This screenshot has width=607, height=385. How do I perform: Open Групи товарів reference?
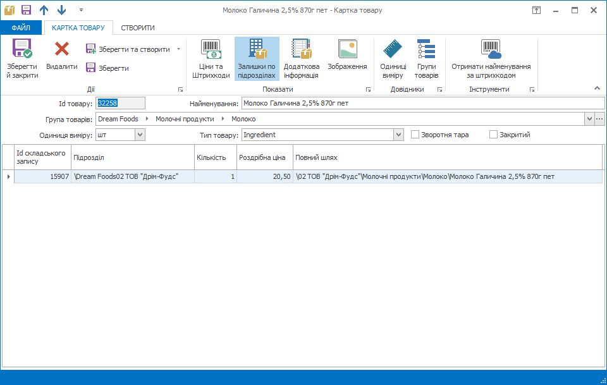coord(426,50)
